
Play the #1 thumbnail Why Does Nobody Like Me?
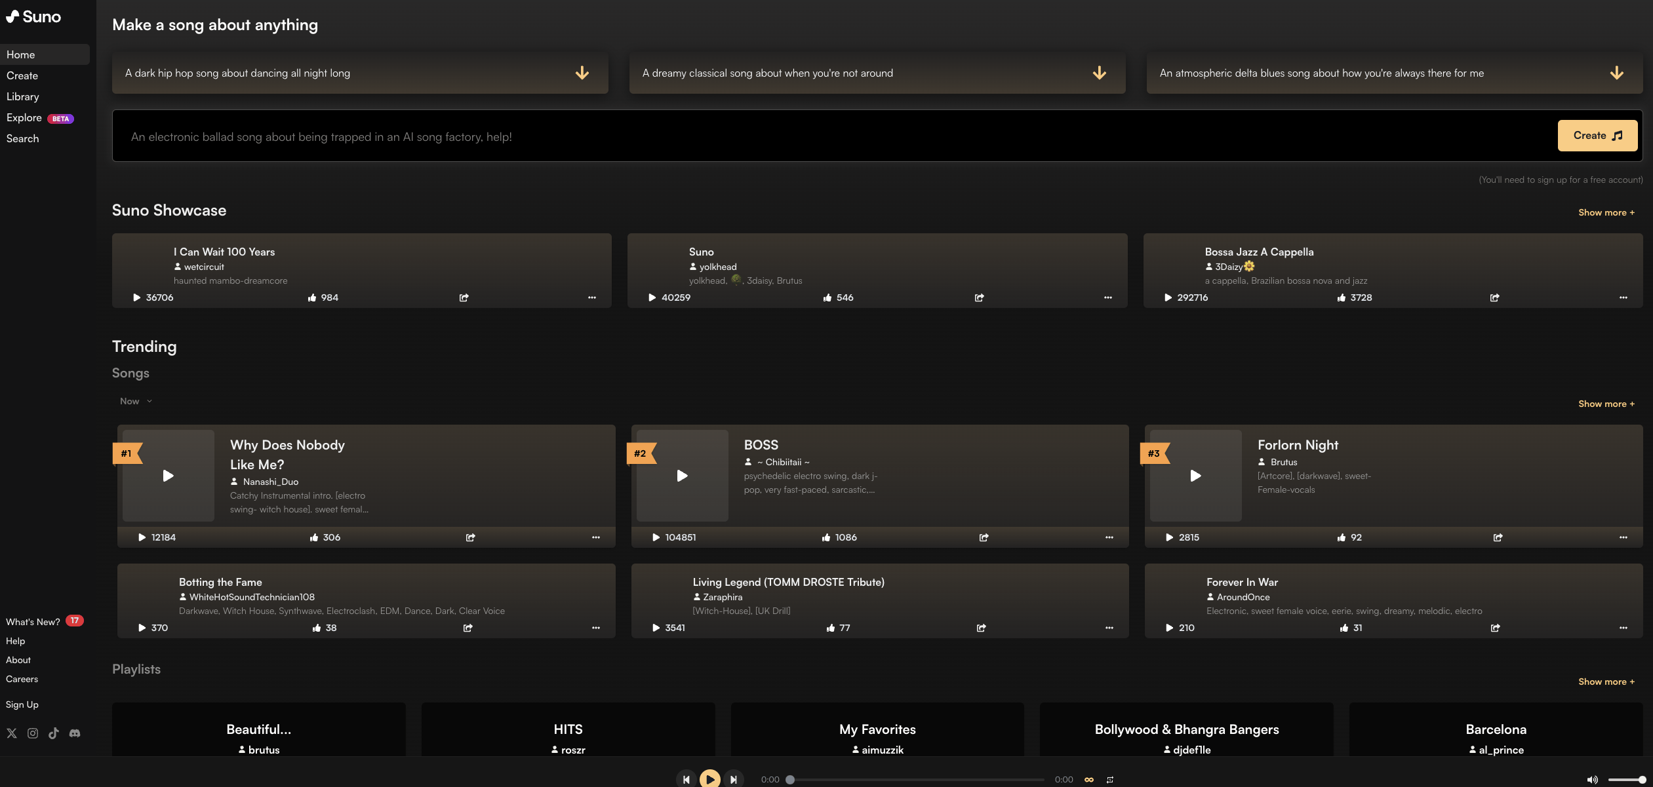tap(169, 476)
